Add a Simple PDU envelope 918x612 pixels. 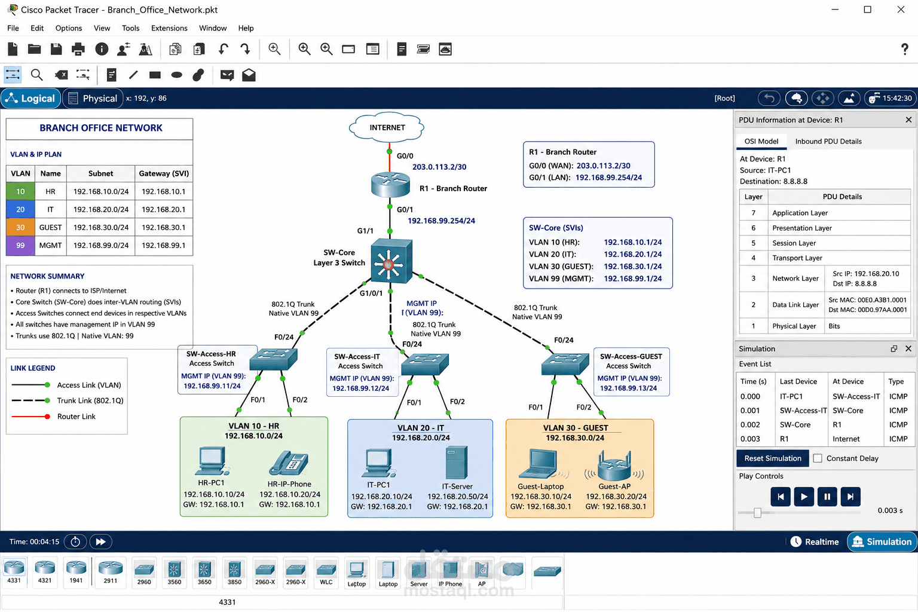coord(227,75)
